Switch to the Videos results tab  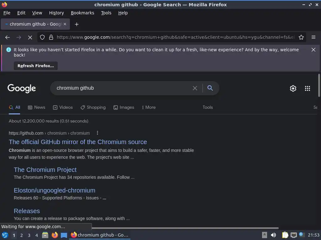(63, 107)
